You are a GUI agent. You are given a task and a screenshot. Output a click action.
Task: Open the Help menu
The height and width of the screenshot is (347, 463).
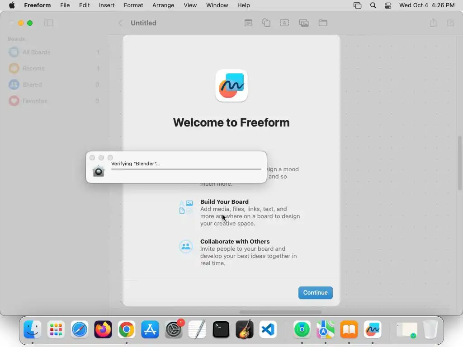click(243, 5)
